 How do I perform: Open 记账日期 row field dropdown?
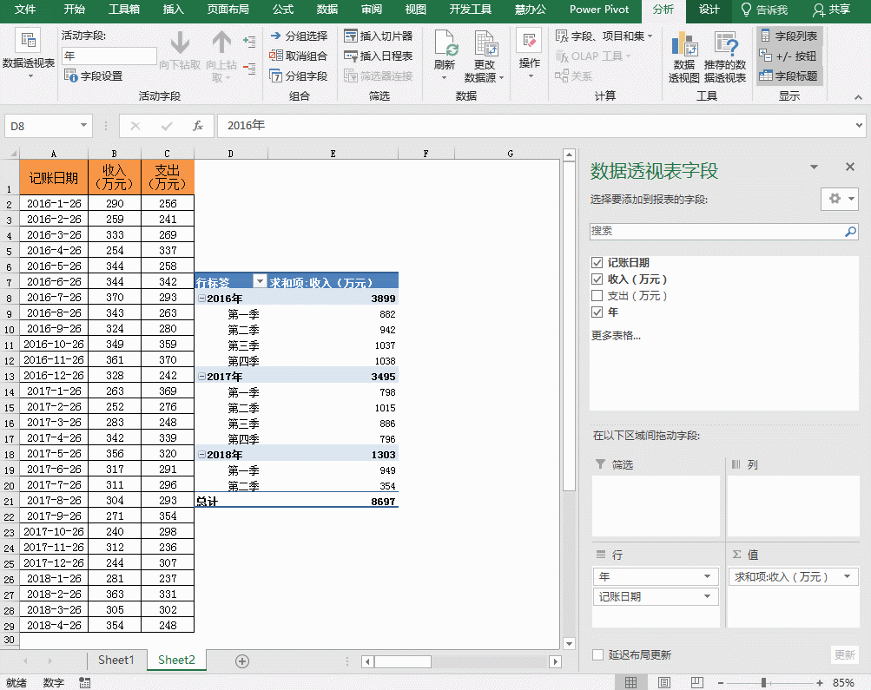[x=707, y=597]
